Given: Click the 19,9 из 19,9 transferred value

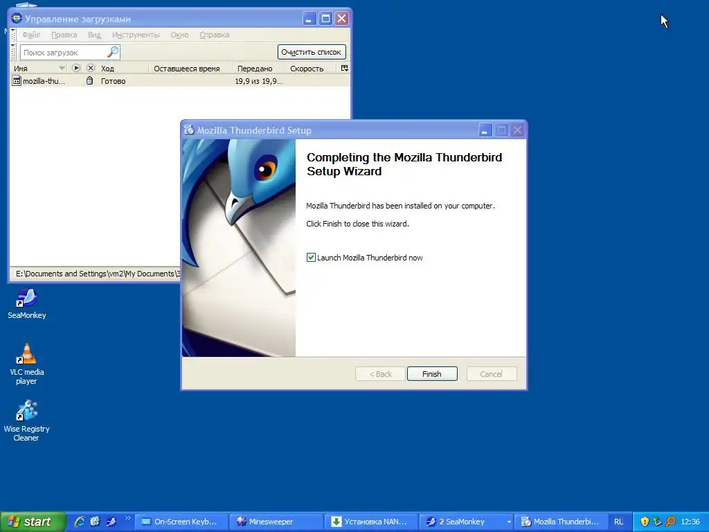Looking at the screenshot, I should click(259, 81).
